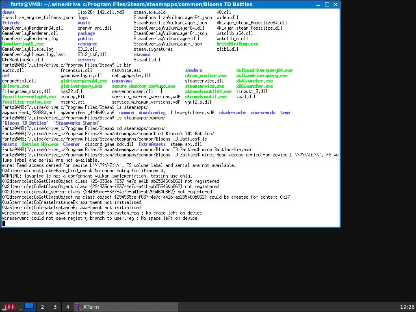This screenshot has width=416, height=312.
Task: Open the JWM start menu icon
Action: [9, 307]
